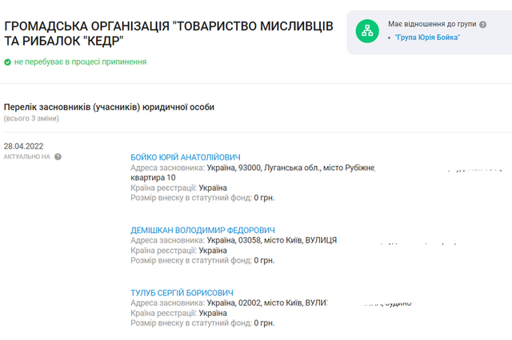
Task: Click statutory fund contribution under Тулуб
Action: click(202, 323)
